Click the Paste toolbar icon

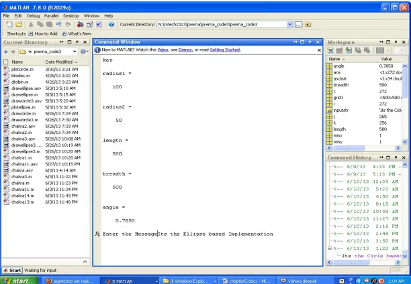(x=49, y=24)
